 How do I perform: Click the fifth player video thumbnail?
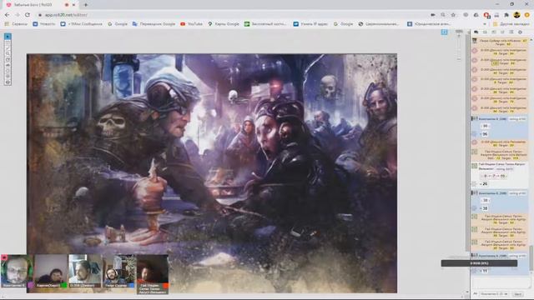pos(153,274)
